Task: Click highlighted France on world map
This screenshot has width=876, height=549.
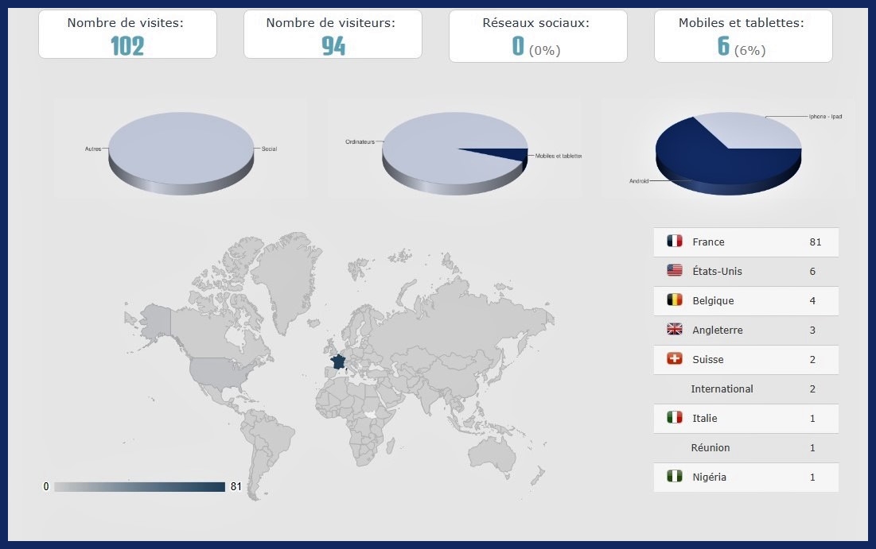Action: point(338,361)
